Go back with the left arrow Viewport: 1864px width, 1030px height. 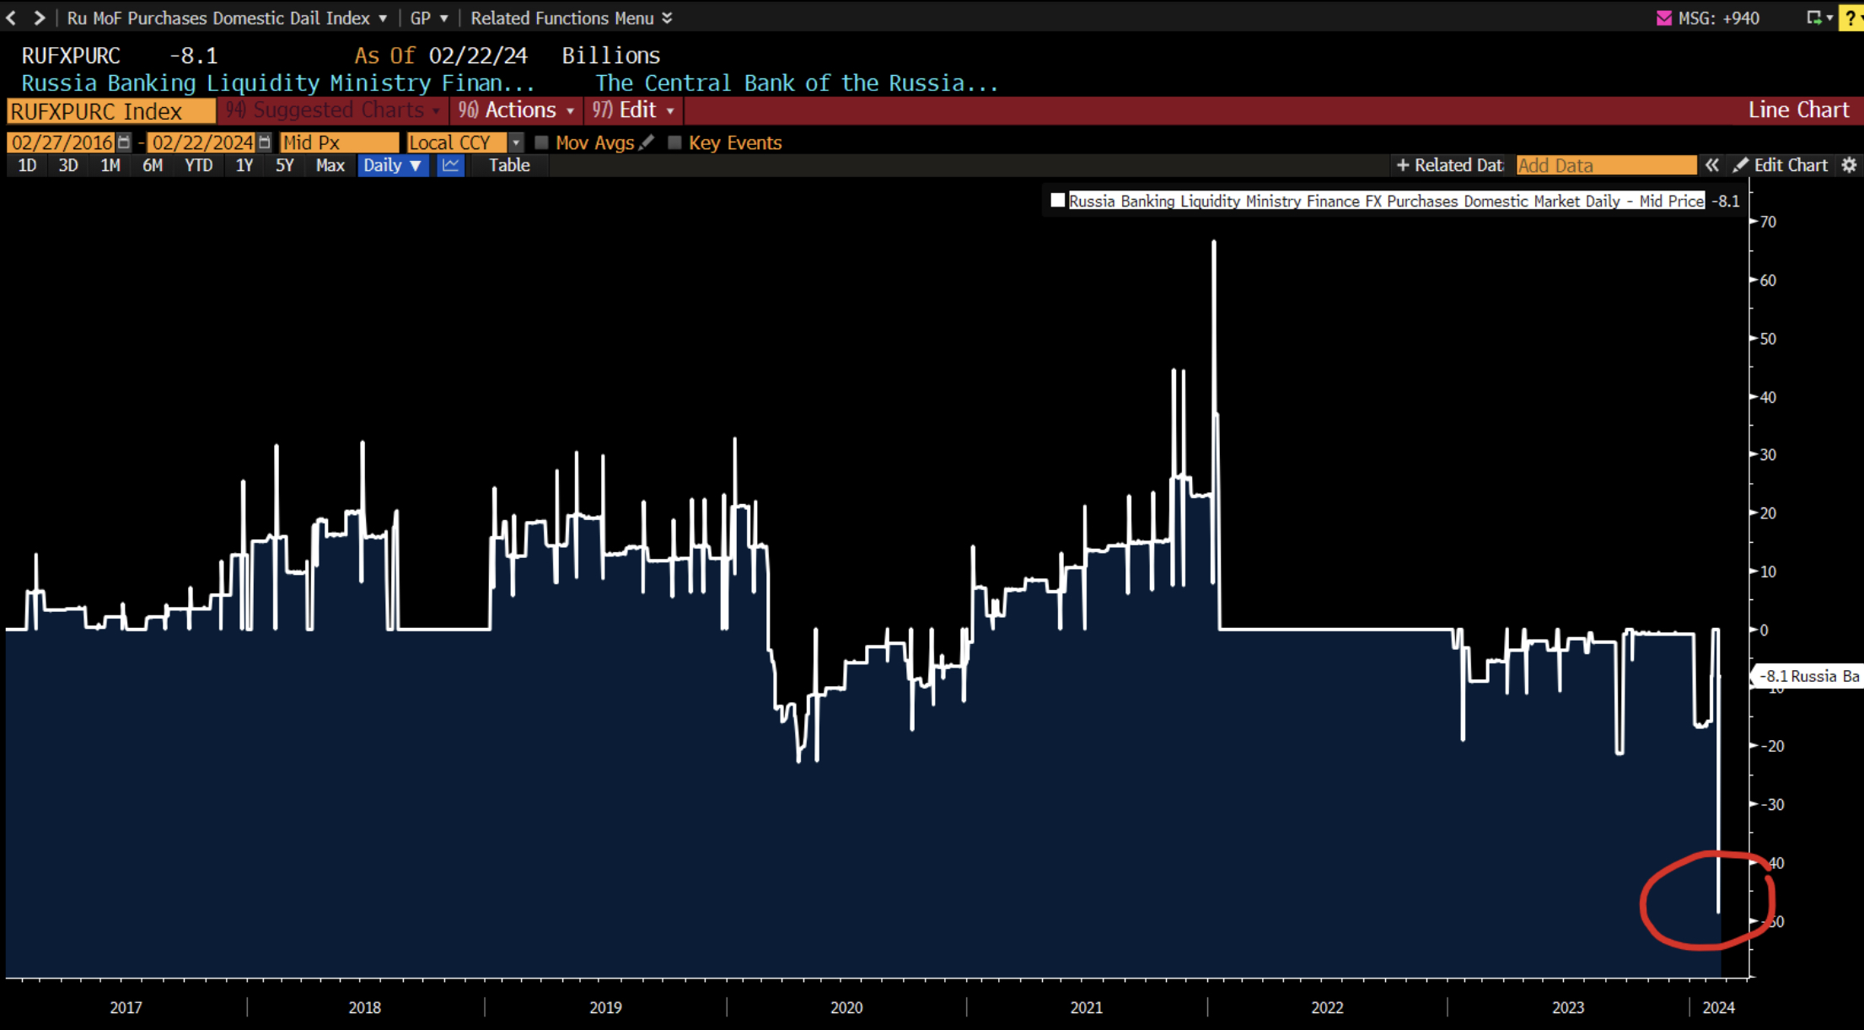click(12, 18)
